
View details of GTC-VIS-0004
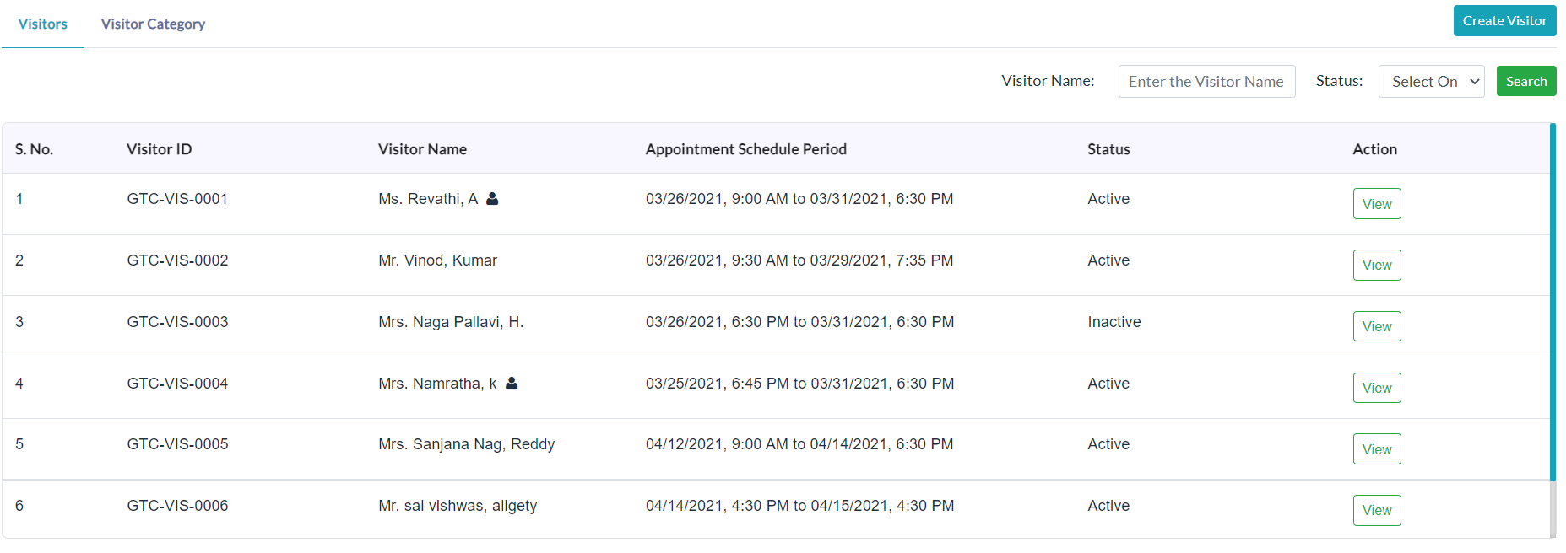coord(1377,388)
